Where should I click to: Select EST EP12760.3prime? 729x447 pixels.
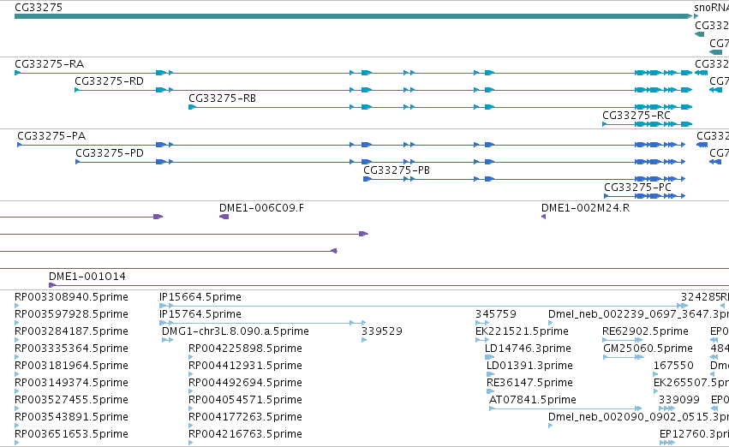pyautogui.click(x=694, y=434)
